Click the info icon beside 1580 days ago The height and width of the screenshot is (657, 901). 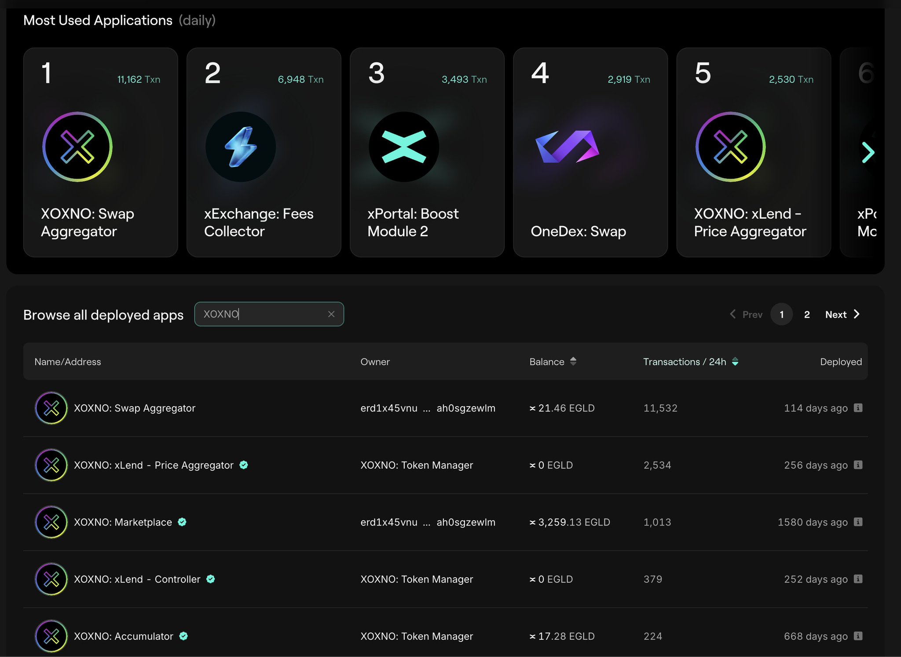(x=858, y=522)
